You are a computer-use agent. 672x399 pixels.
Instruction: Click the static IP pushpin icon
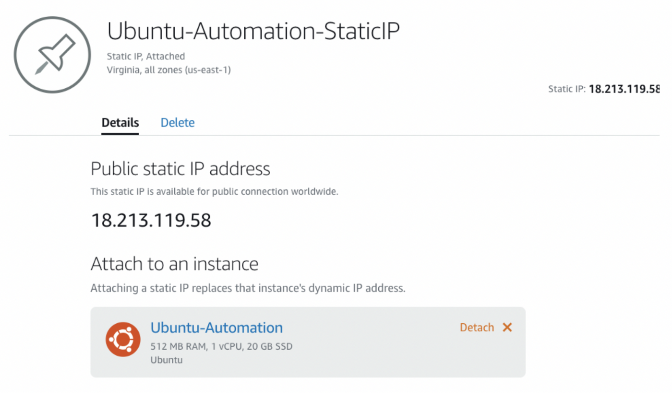[x=52, y=54]
